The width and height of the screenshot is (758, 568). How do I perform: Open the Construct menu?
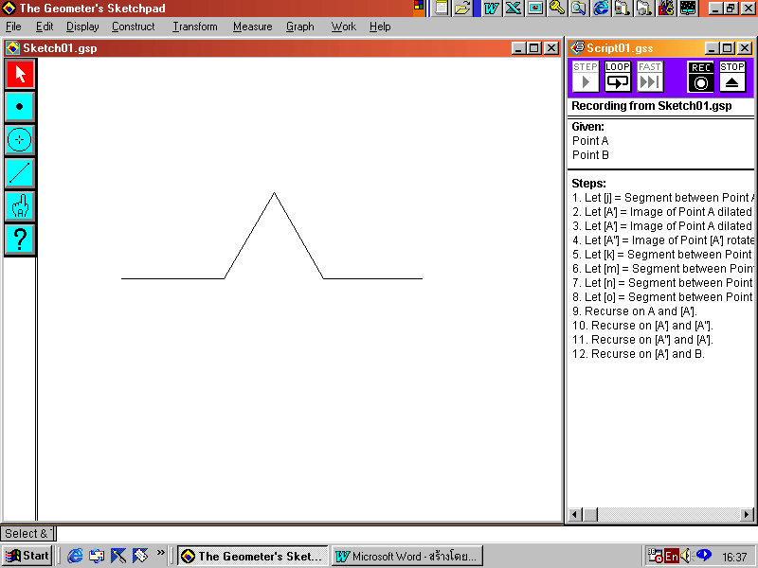(134, 27)
